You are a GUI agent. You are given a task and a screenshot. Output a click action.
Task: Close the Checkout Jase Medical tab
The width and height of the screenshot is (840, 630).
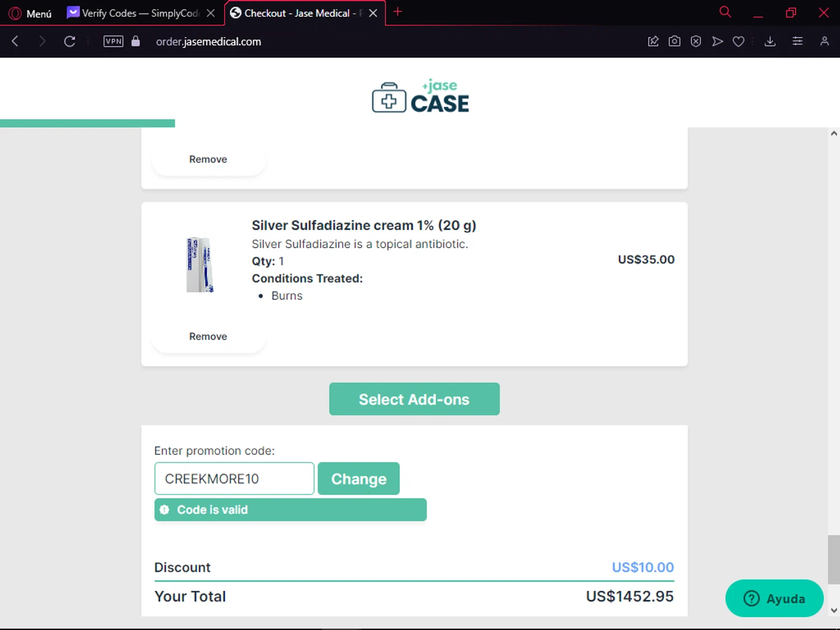373,13
